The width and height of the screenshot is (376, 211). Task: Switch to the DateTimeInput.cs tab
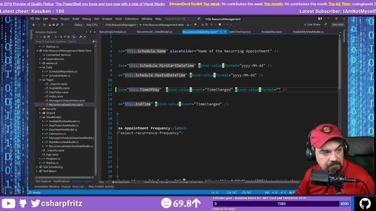coord(239,32)
